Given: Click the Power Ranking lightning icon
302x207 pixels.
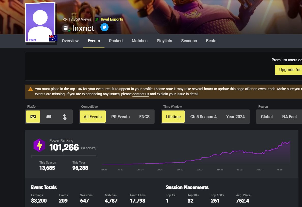Looking at the screenshot, I should [x=39, y=145].
